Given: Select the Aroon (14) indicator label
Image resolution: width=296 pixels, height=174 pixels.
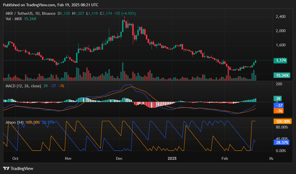Looking at the screenshot, I should point(15,122).
